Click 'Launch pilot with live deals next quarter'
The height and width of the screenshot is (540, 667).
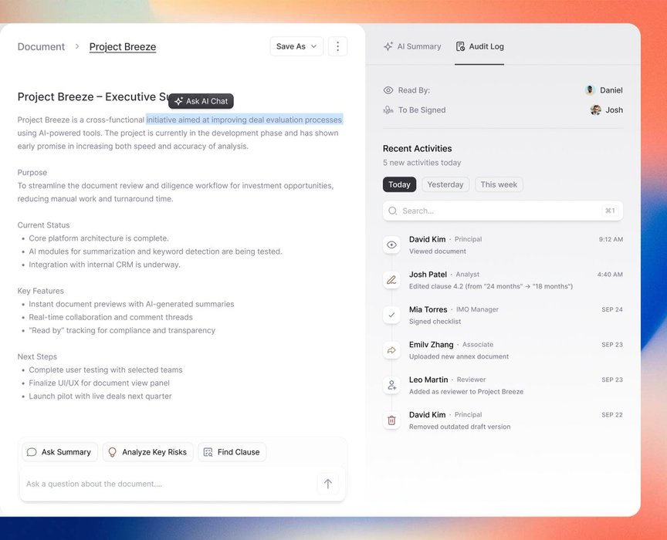click(100, 397)
